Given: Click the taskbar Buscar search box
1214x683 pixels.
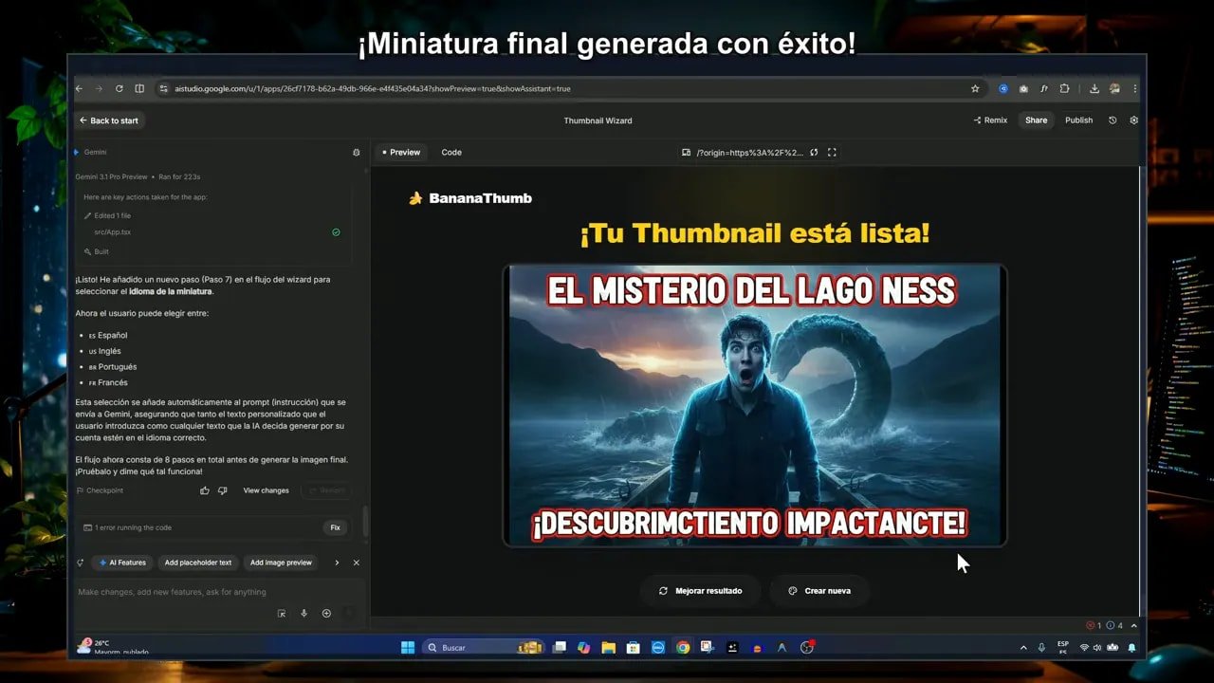Looking at the screenshot, I should pos(482,648).
